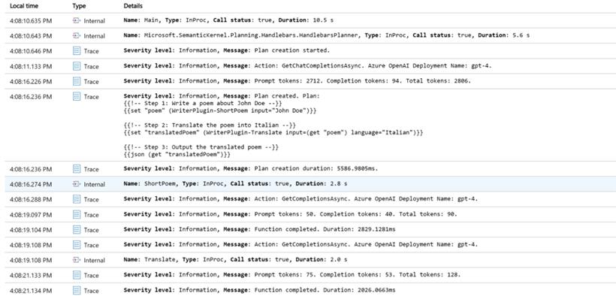Click the 'Action: GetChatCompletionsAsync' message
The image size is (616, 296).
(307, 65)
